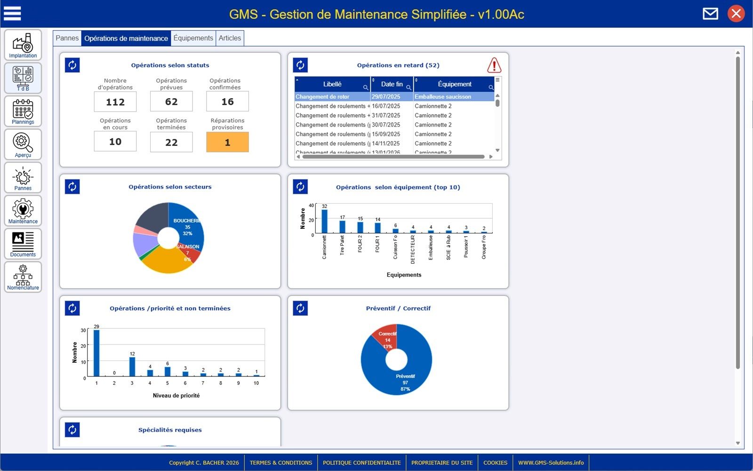Open the Implantation sidebar module
The image size is (753, 471).
click(x=23, y=45)
